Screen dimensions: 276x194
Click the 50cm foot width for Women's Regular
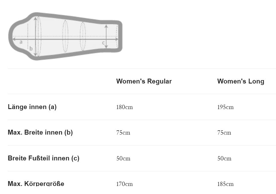(x=123, y=158)
